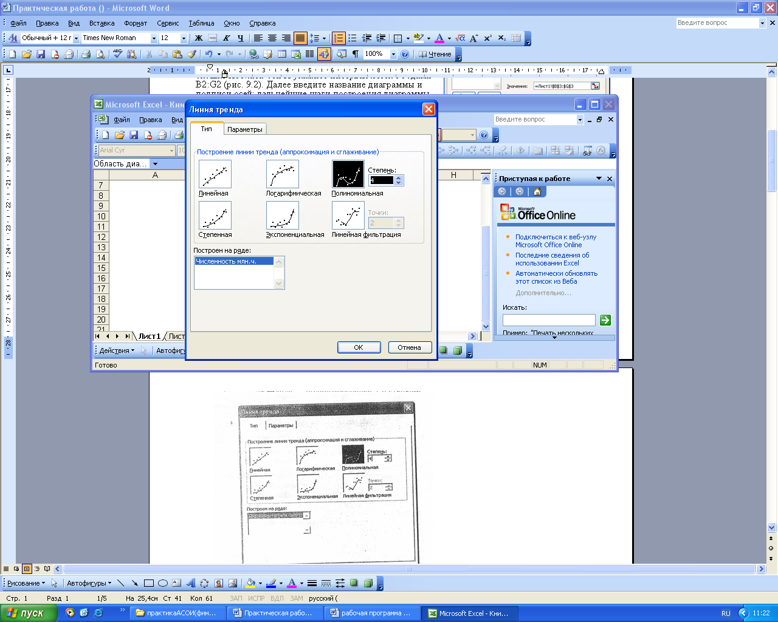Open the style dropdown Обычный + 12
The height and width of the screenshot is (622, 778).
(76, 38)
